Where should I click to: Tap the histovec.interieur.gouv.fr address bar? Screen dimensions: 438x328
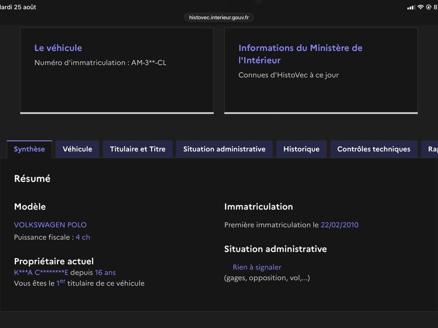click(x=219, y=17)
